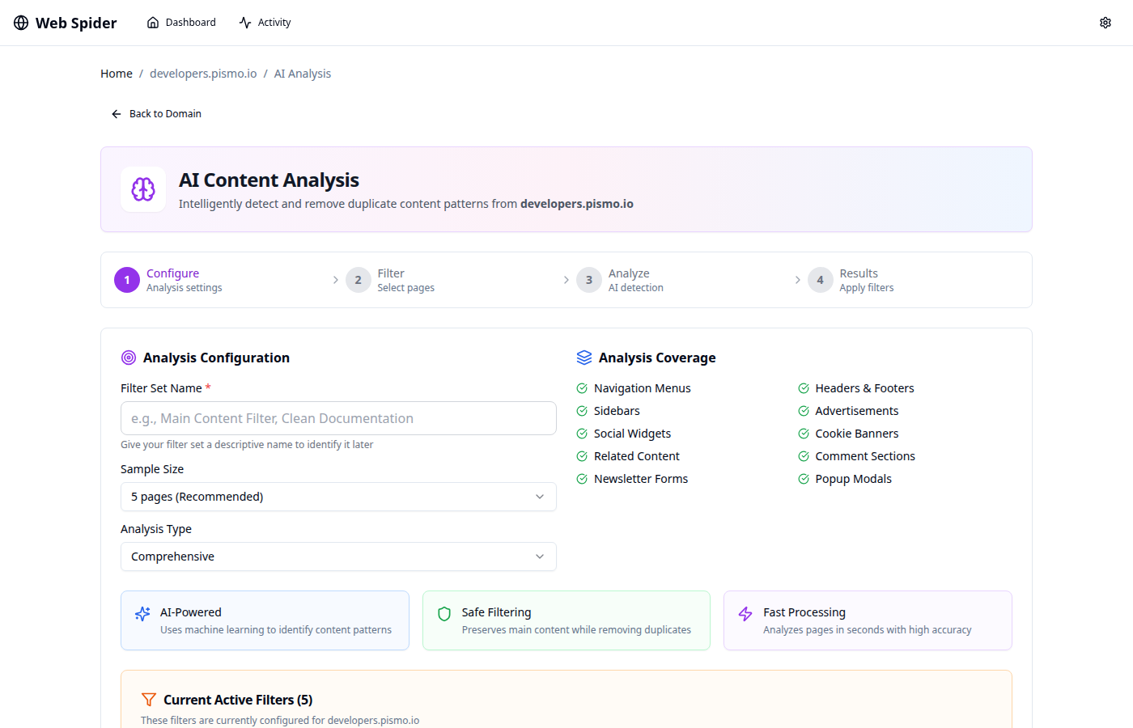Click the Web Spider brand name

(x=76, y=23)
